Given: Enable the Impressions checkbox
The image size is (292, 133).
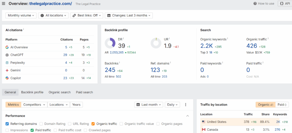Looking at the screenshot, I should [7, 130].
